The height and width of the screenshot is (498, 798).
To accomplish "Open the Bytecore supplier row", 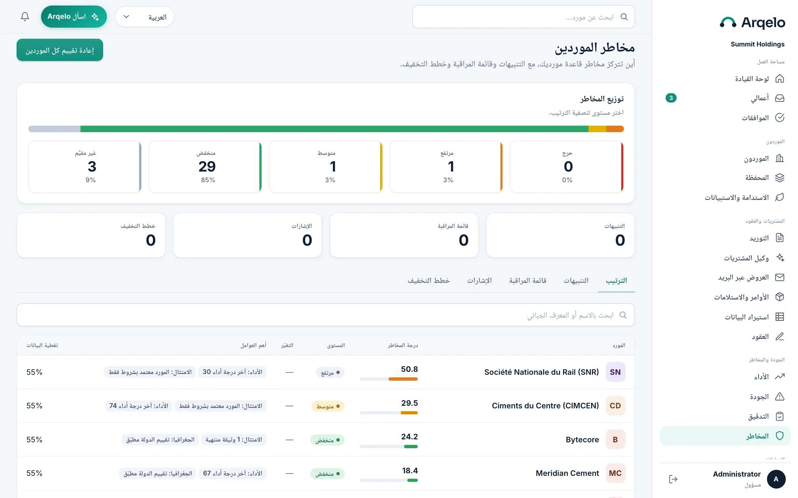I will (x=326, y=440).
